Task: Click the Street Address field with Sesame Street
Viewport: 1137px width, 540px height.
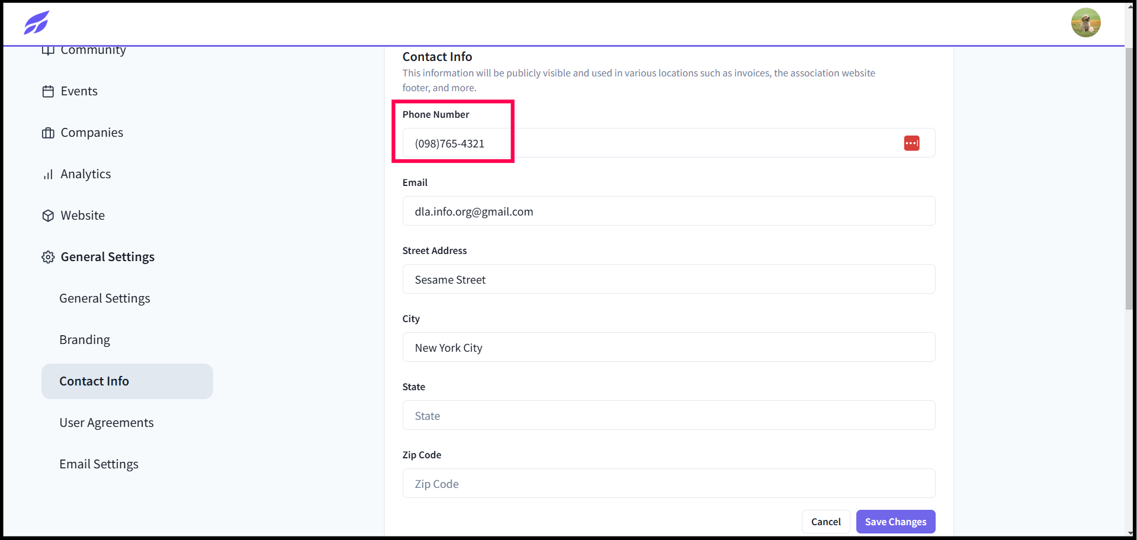Action: 669,279
